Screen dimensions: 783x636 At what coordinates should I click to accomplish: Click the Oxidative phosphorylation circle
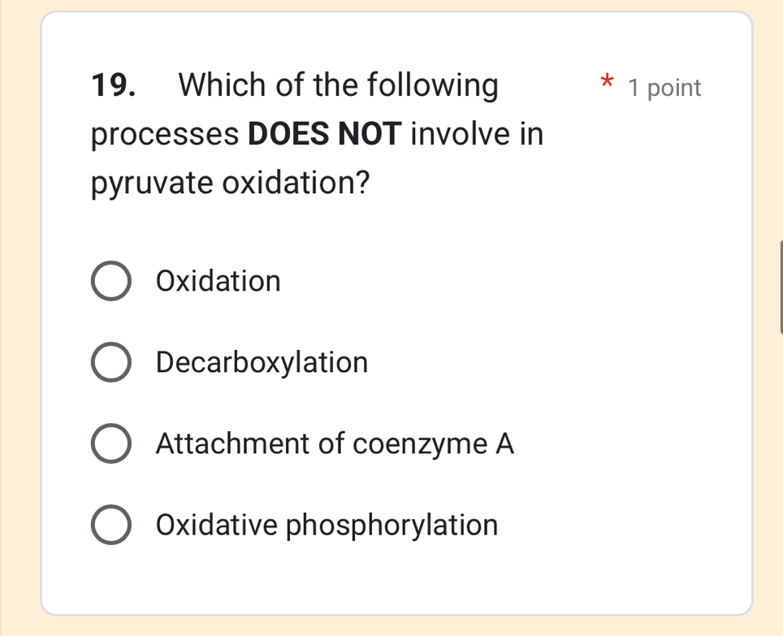click(x=111, y=524)
